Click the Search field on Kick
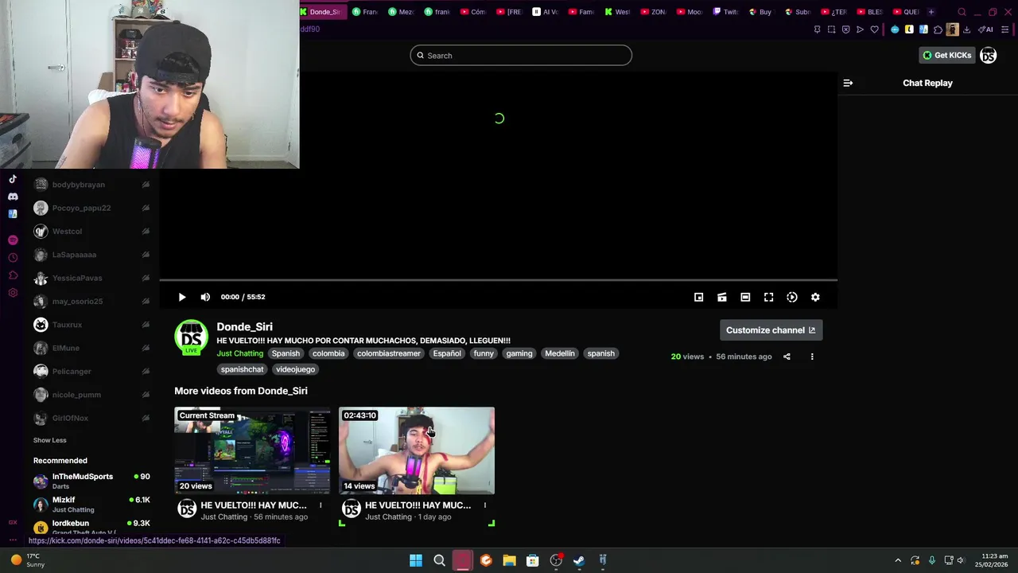Image resolution: width=1018 pixels, height=573 pixels. coord(521,55)
